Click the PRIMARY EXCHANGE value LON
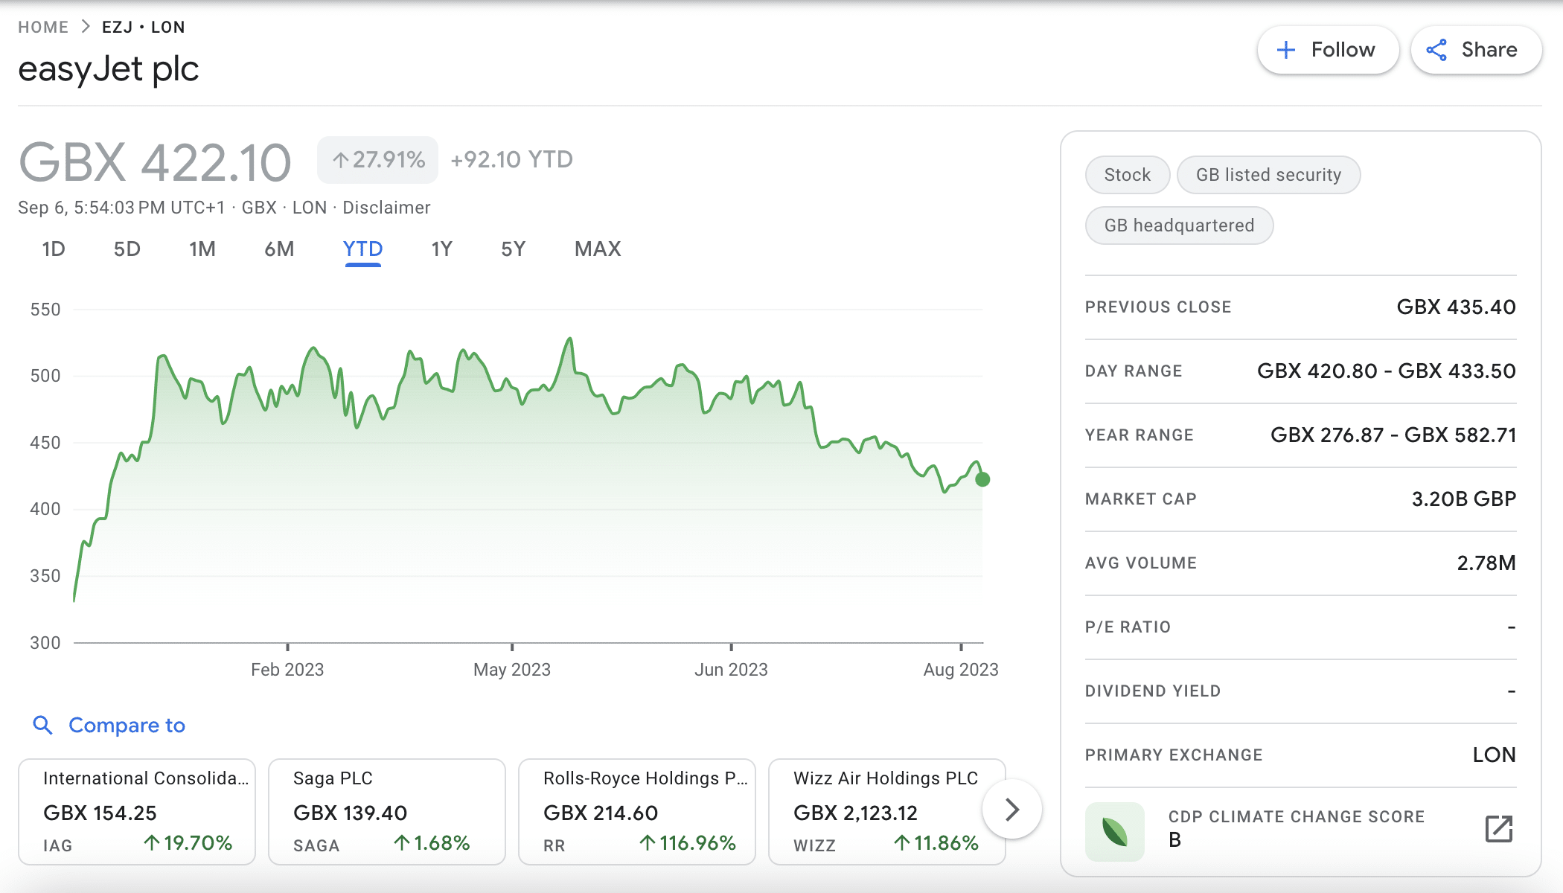Viewport: 1563px width, 893px height. (1495, 755)
